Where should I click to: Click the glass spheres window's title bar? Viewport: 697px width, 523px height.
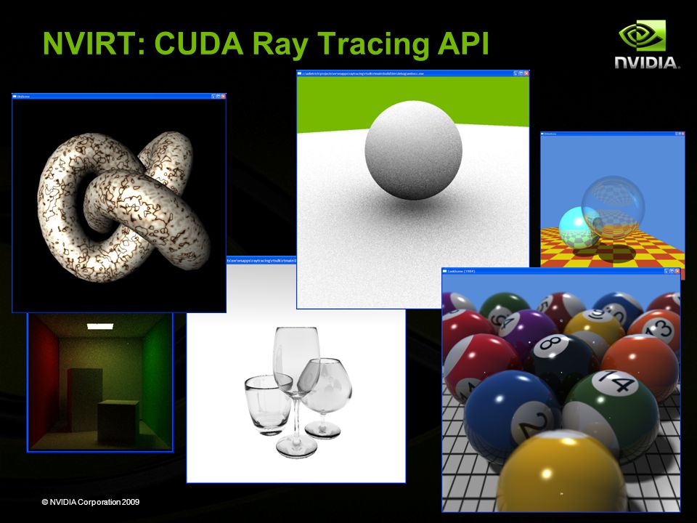(x=613, y=134)
